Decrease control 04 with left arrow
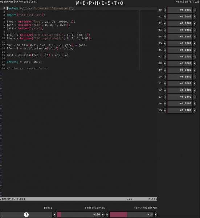200x218 pixels. [x=165, y=37]
